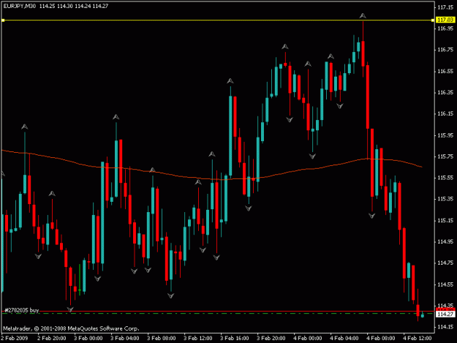Click the 114.75 price scale label
457x343 pixels.
[x=445, y=263]
